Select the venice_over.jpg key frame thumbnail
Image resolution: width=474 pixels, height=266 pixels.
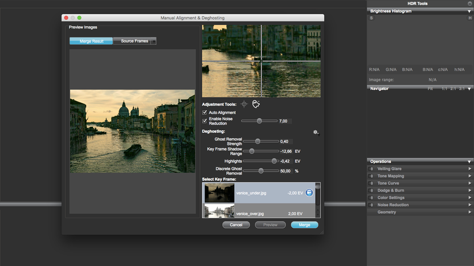[x=219, y=211]
